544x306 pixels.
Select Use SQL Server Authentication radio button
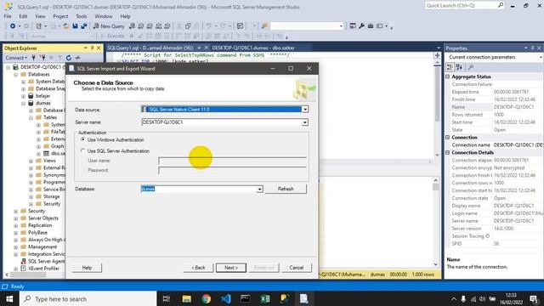pos(83,150)
